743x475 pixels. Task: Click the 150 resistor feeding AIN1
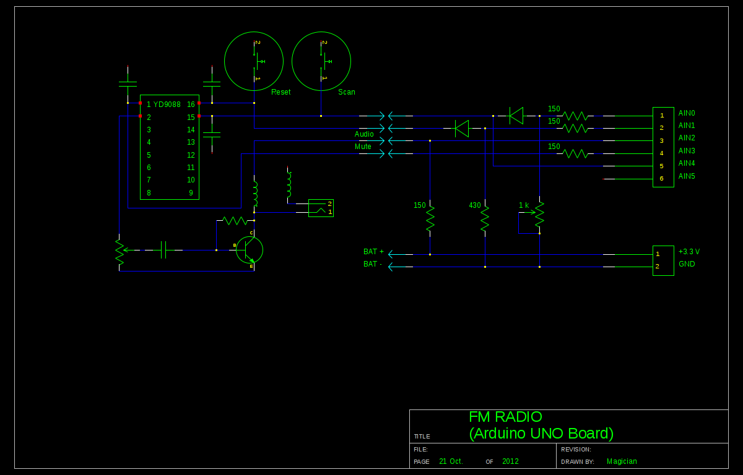tap(576, 128)
